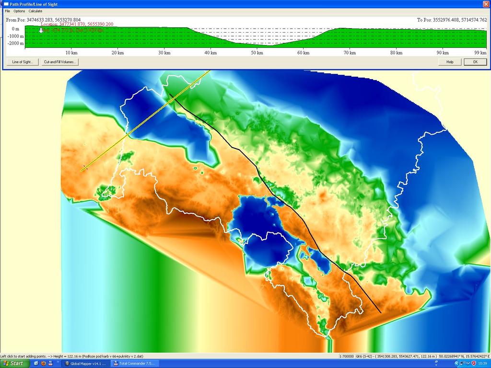Open the Calculate menu
The image size is (491, 368).
coord(35,11)
